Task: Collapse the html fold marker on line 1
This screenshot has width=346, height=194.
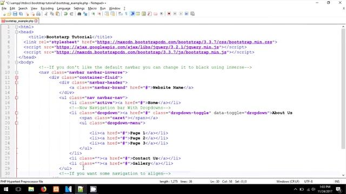Action: 17,27
